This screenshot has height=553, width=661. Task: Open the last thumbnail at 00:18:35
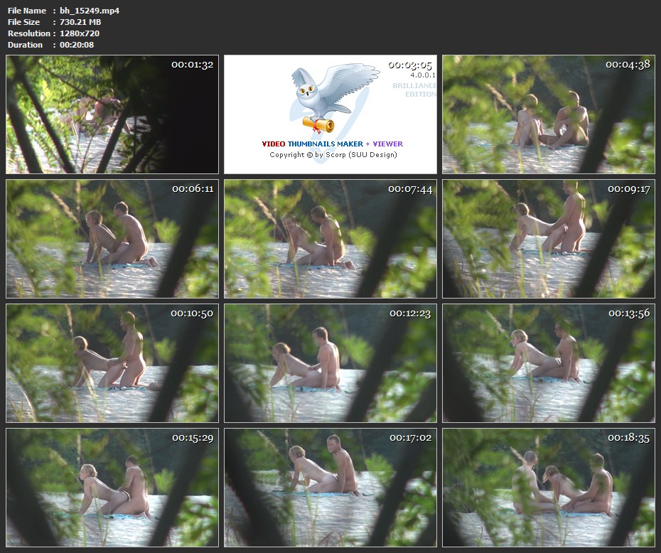click(548, 488)
